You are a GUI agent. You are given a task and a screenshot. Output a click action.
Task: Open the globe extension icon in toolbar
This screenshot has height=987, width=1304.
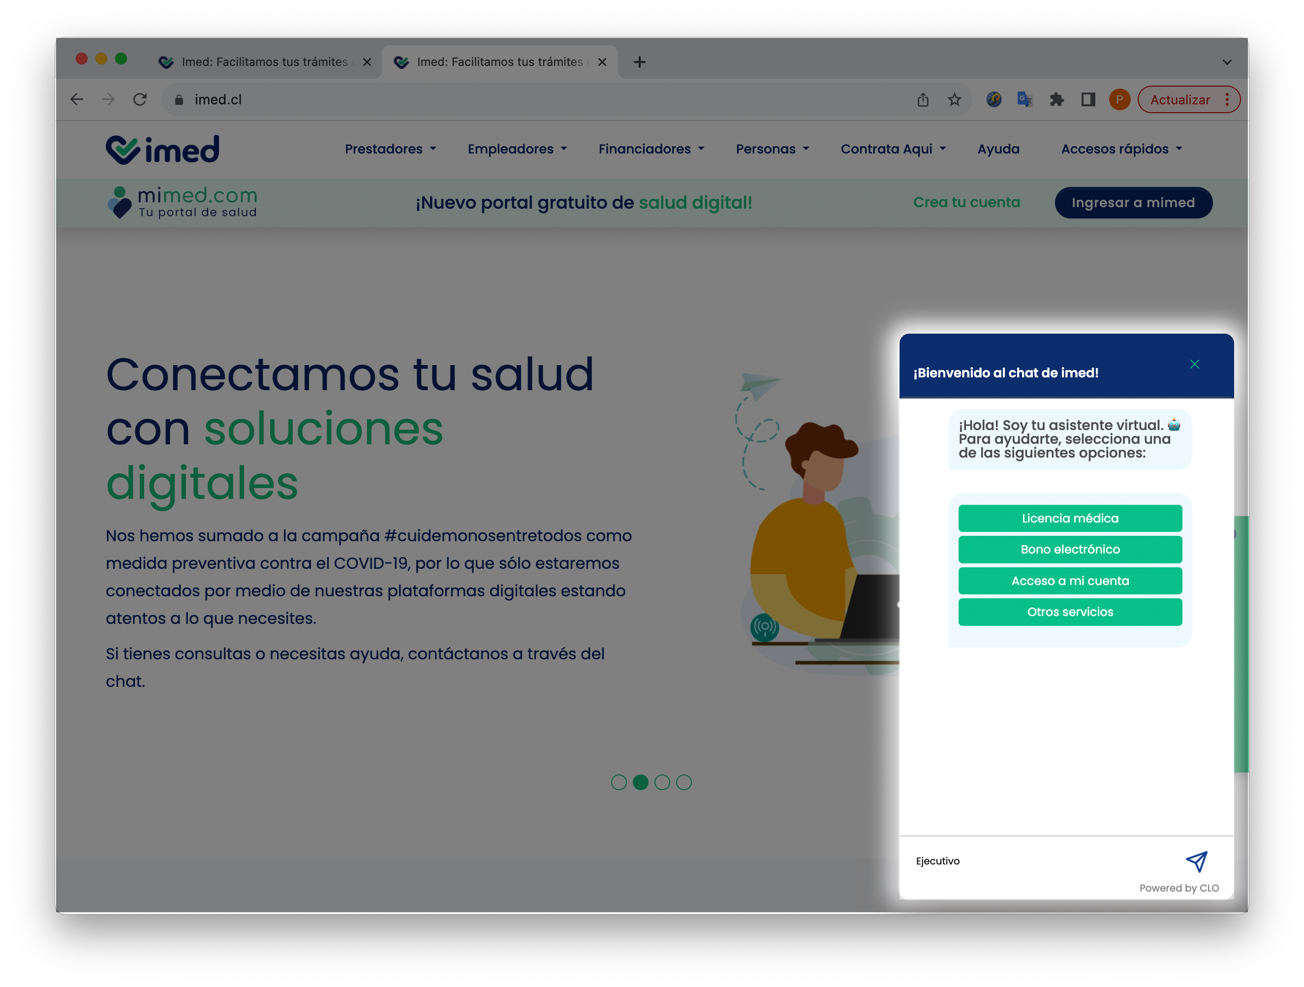[994, 100]
